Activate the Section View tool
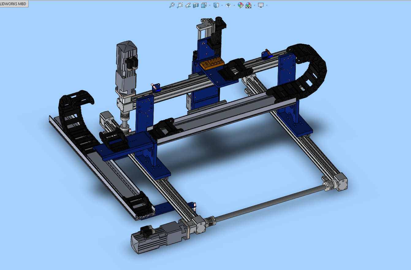This screenshot has height=270, width=411. [196, 5]
